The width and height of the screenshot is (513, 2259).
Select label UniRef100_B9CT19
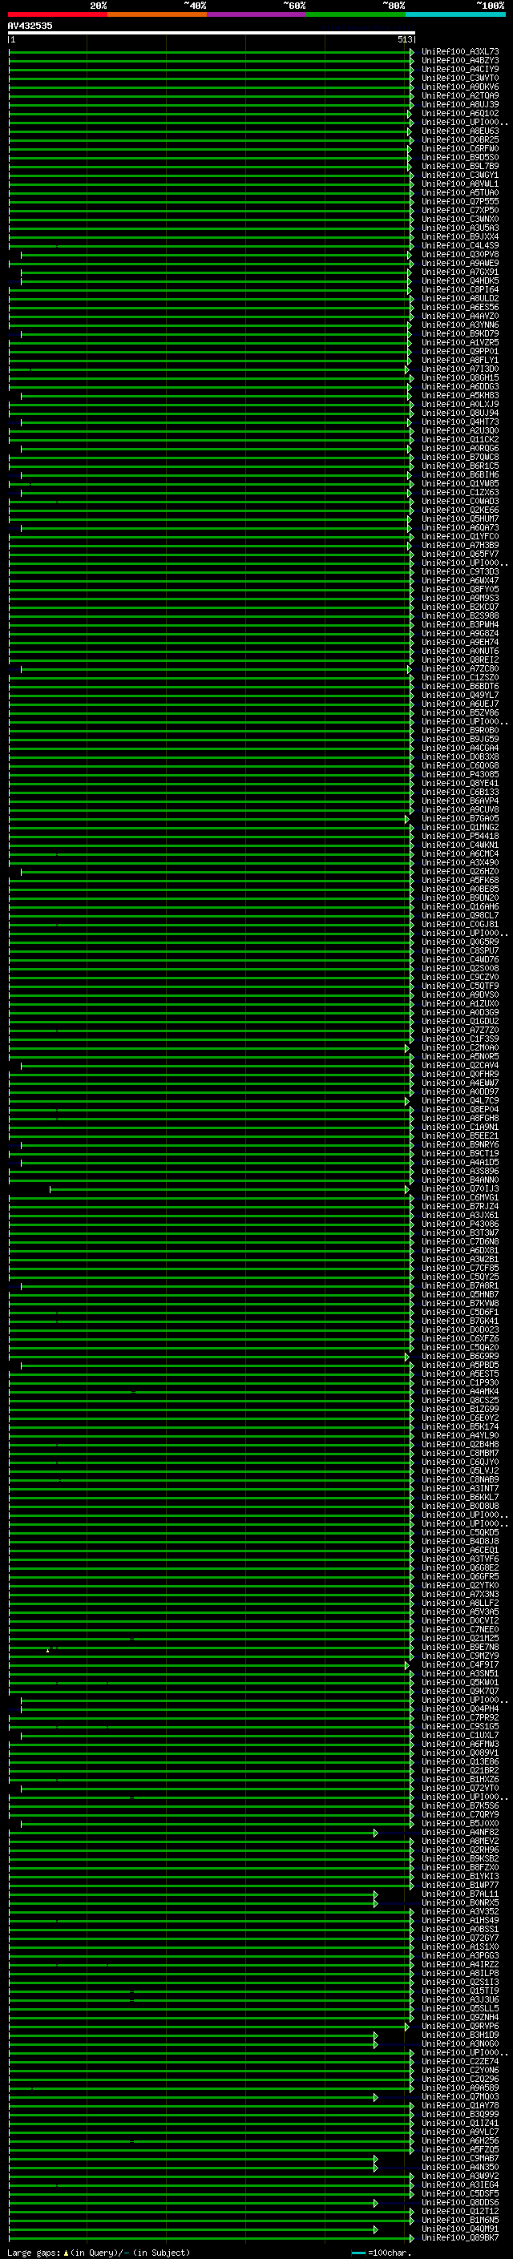(460, 1153)
